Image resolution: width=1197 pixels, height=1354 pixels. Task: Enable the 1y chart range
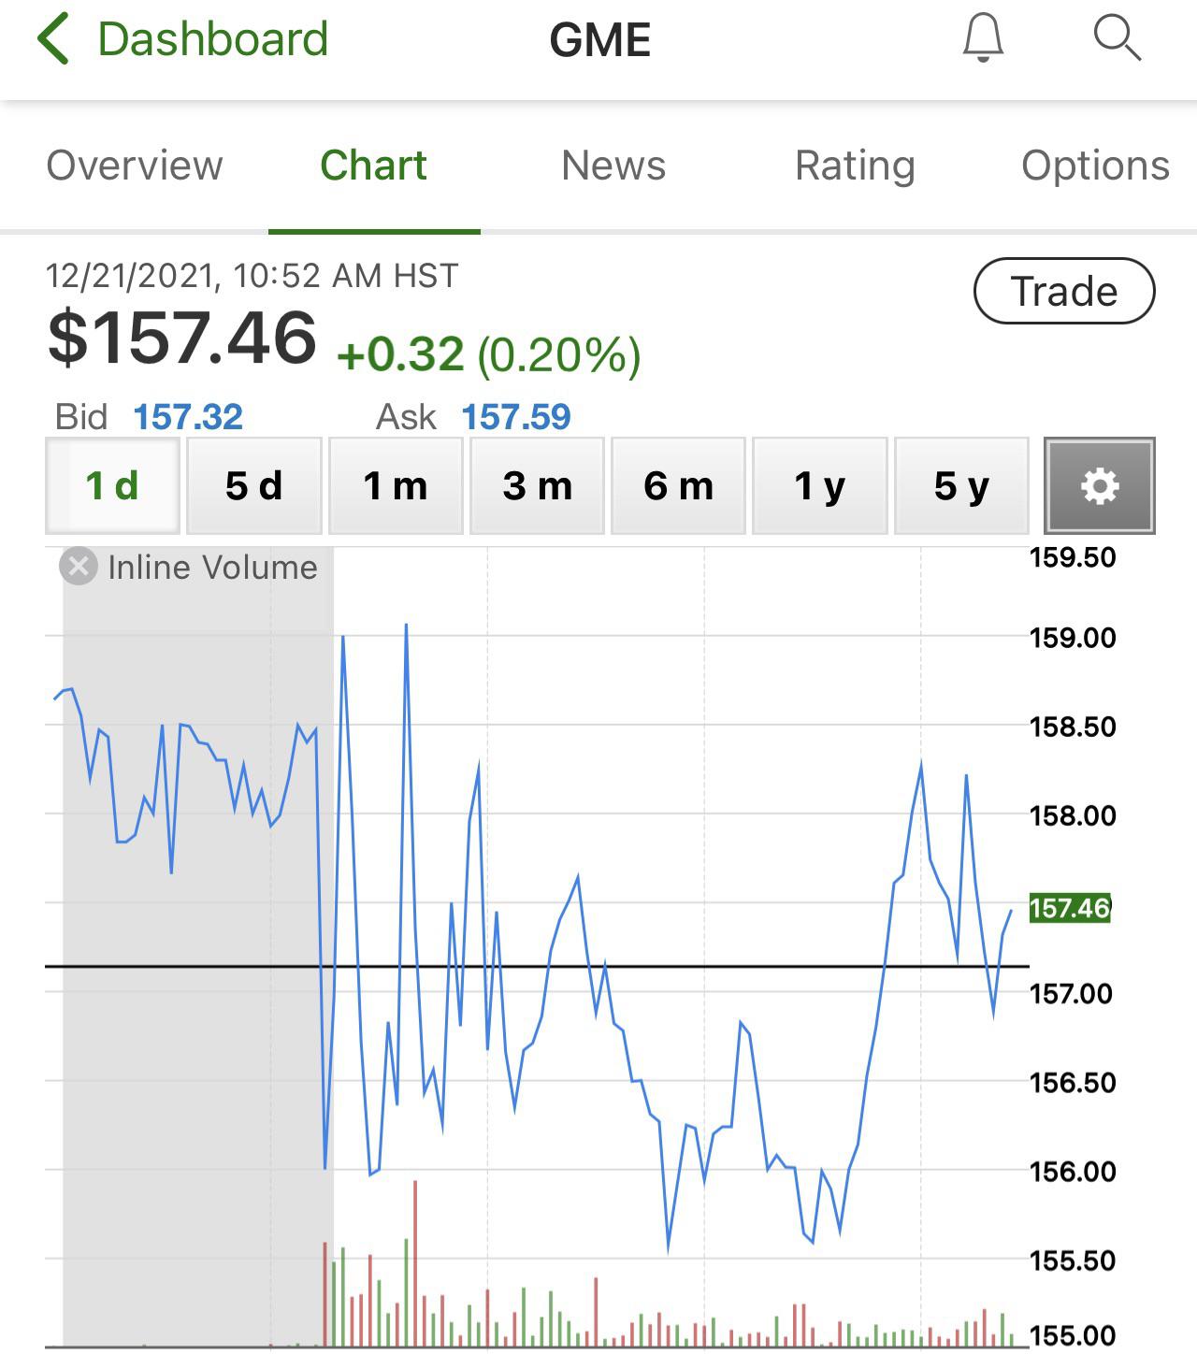point(819,485)
